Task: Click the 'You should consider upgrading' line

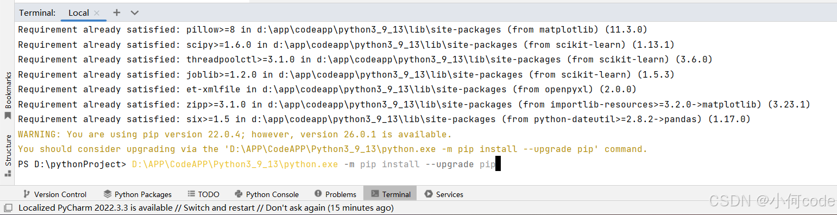Action: [x=333, y=149]
